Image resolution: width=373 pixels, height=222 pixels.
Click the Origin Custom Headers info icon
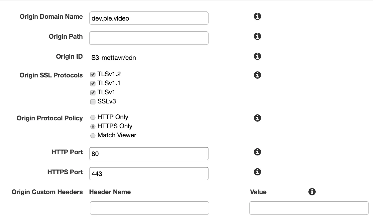(312, 191)
